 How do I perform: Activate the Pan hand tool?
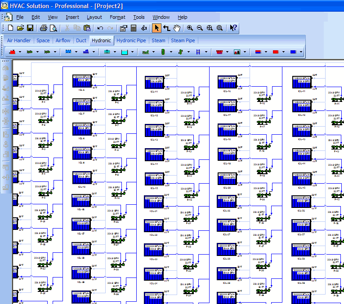coord(177,28)
